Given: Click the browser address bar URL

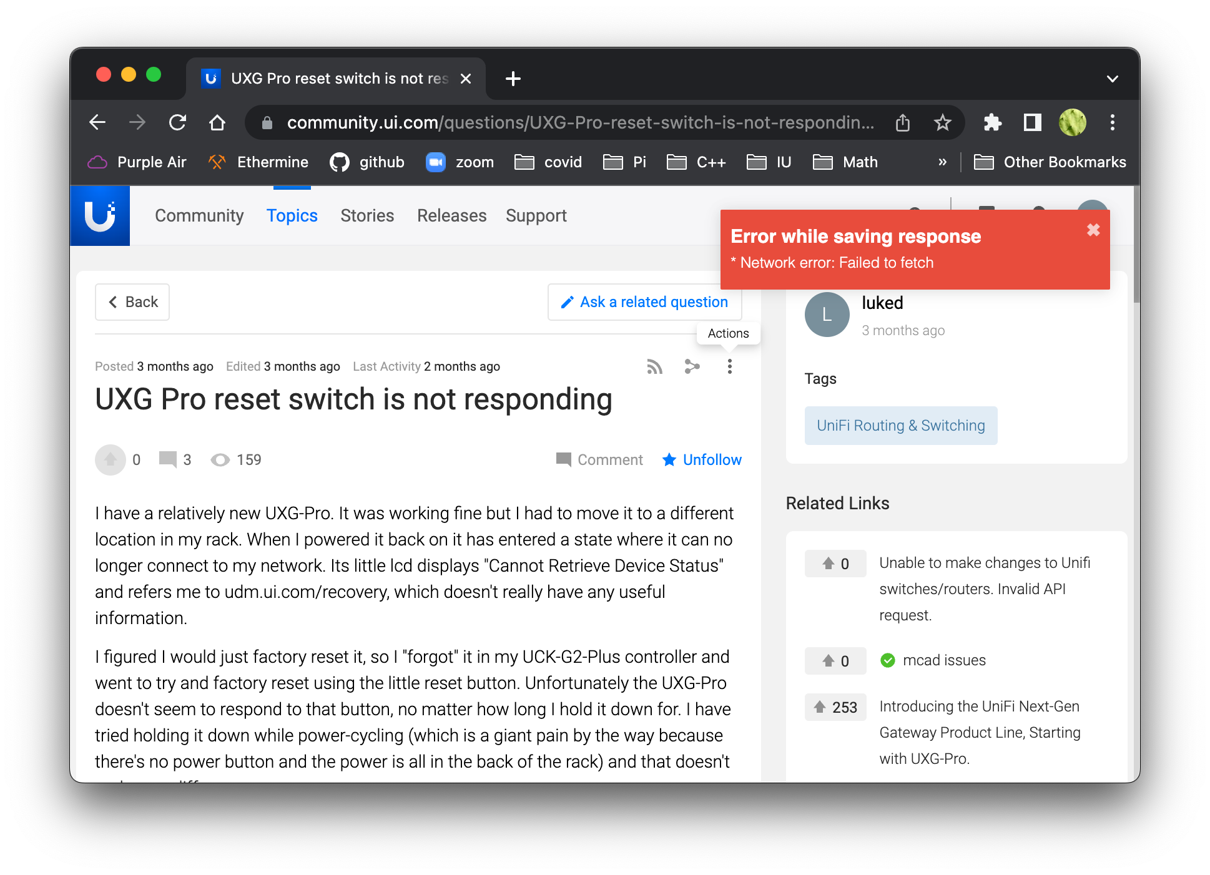Looking at the screenshot, I should [x=579, y=123].
